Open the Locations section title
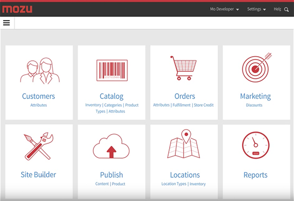Image resolution: width=294 pixels, height=201 pixels. pos(185,175)
